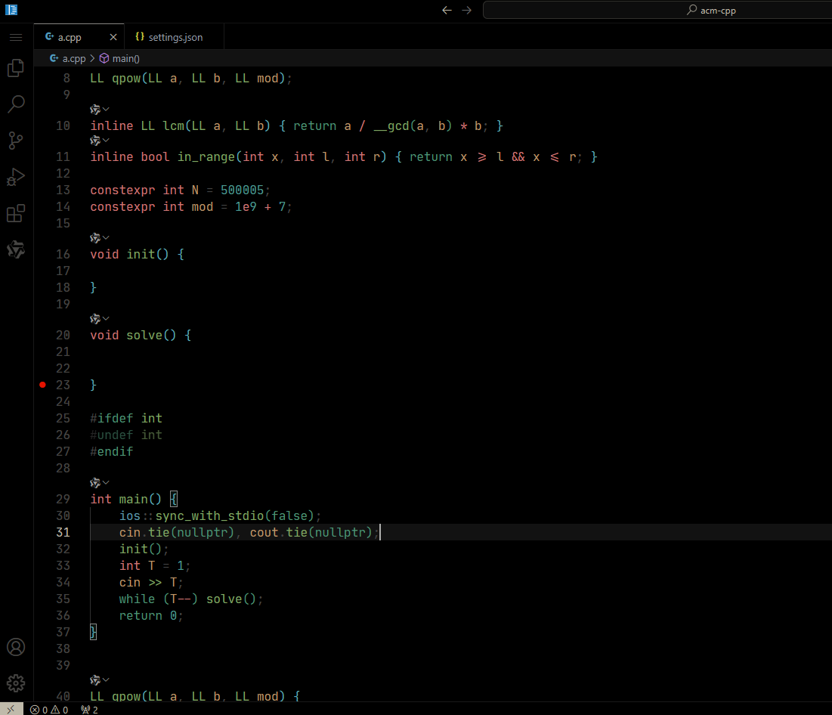Expand the code lens above in_range function

(x=100, y=141)
